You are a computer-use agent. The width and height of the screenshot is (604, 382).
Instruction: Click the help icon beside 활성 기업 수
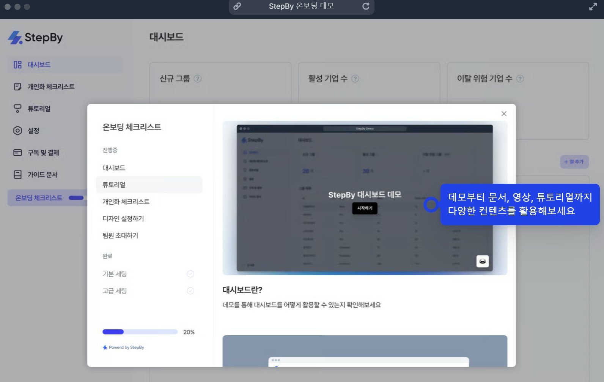(x=355, y=79)
